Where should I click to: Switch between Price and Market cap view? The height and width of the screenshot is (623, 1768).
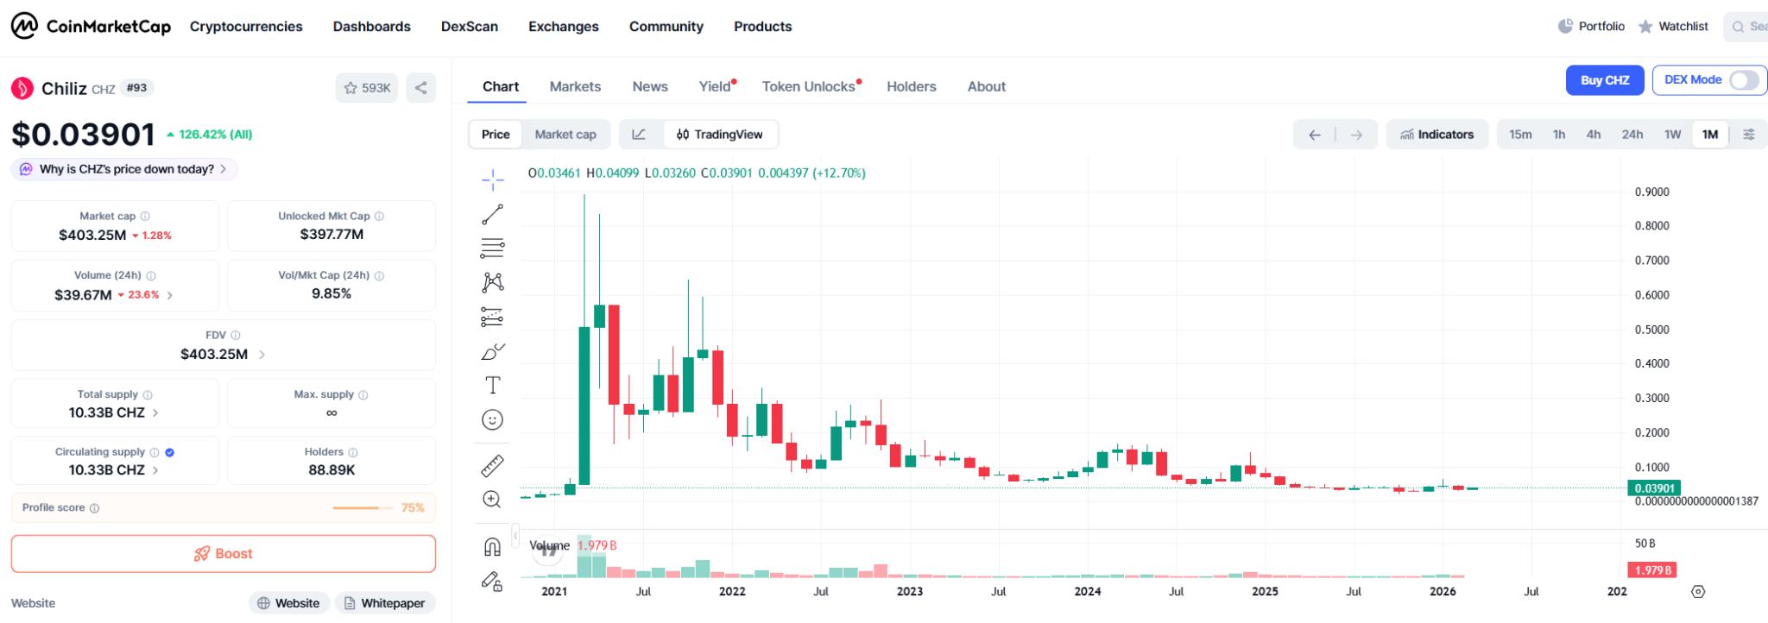click(x=565, y=135)
